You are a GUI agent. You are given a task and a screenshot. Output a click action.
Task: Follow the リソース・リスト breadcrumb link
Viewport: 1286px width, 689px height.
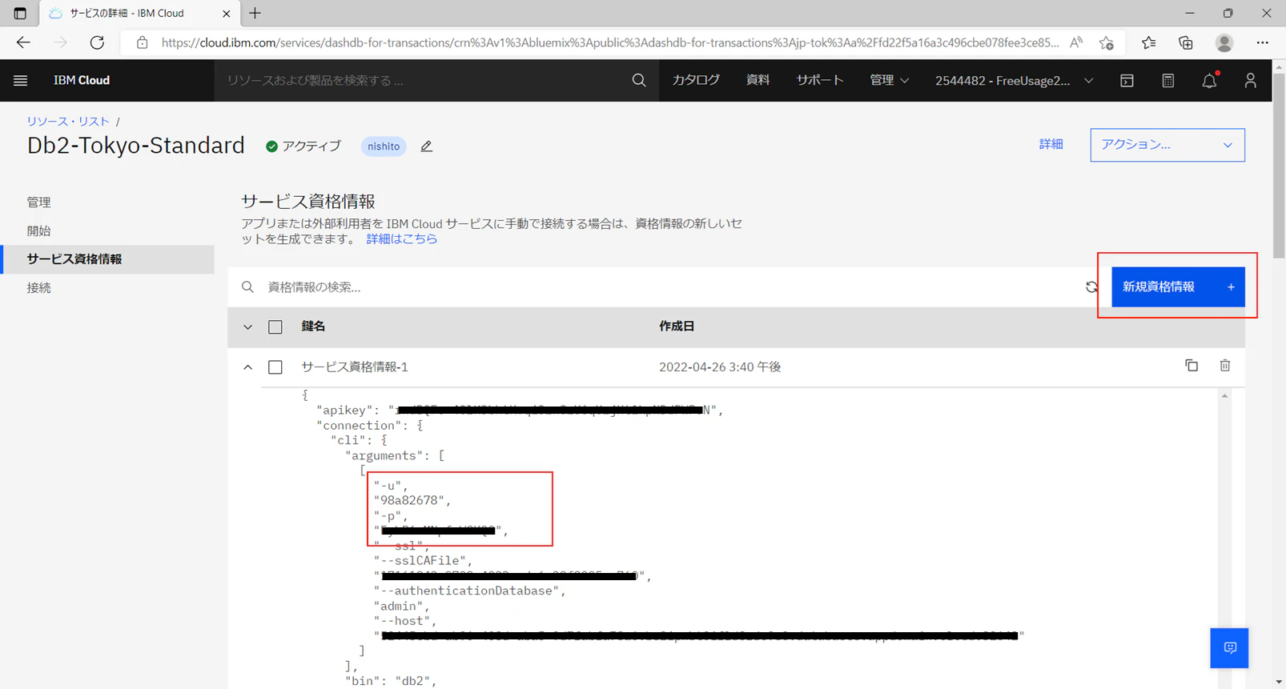pos(68,122)
